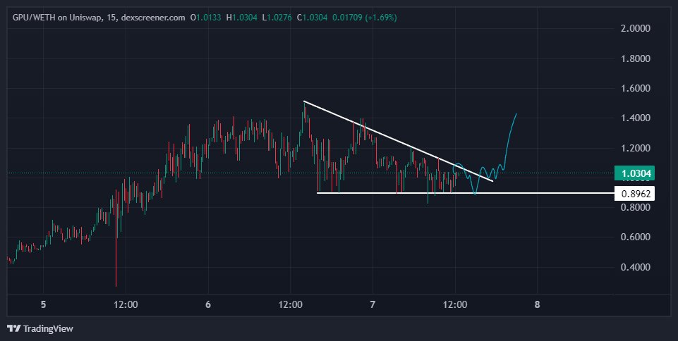This screenshot has height=341, width=678.
Task: Click the 12:00 label between days 5 and 6
Action: 126,305
